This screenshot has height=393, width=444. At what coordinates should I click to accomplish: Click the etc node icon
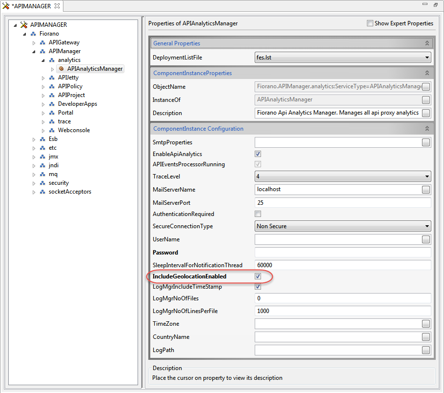point(43,148)
